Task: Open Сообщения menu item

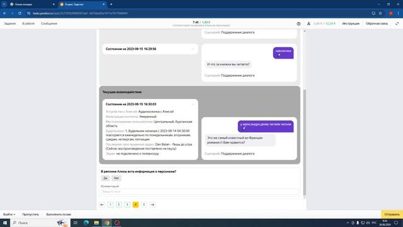Action: tap(49, 23)
